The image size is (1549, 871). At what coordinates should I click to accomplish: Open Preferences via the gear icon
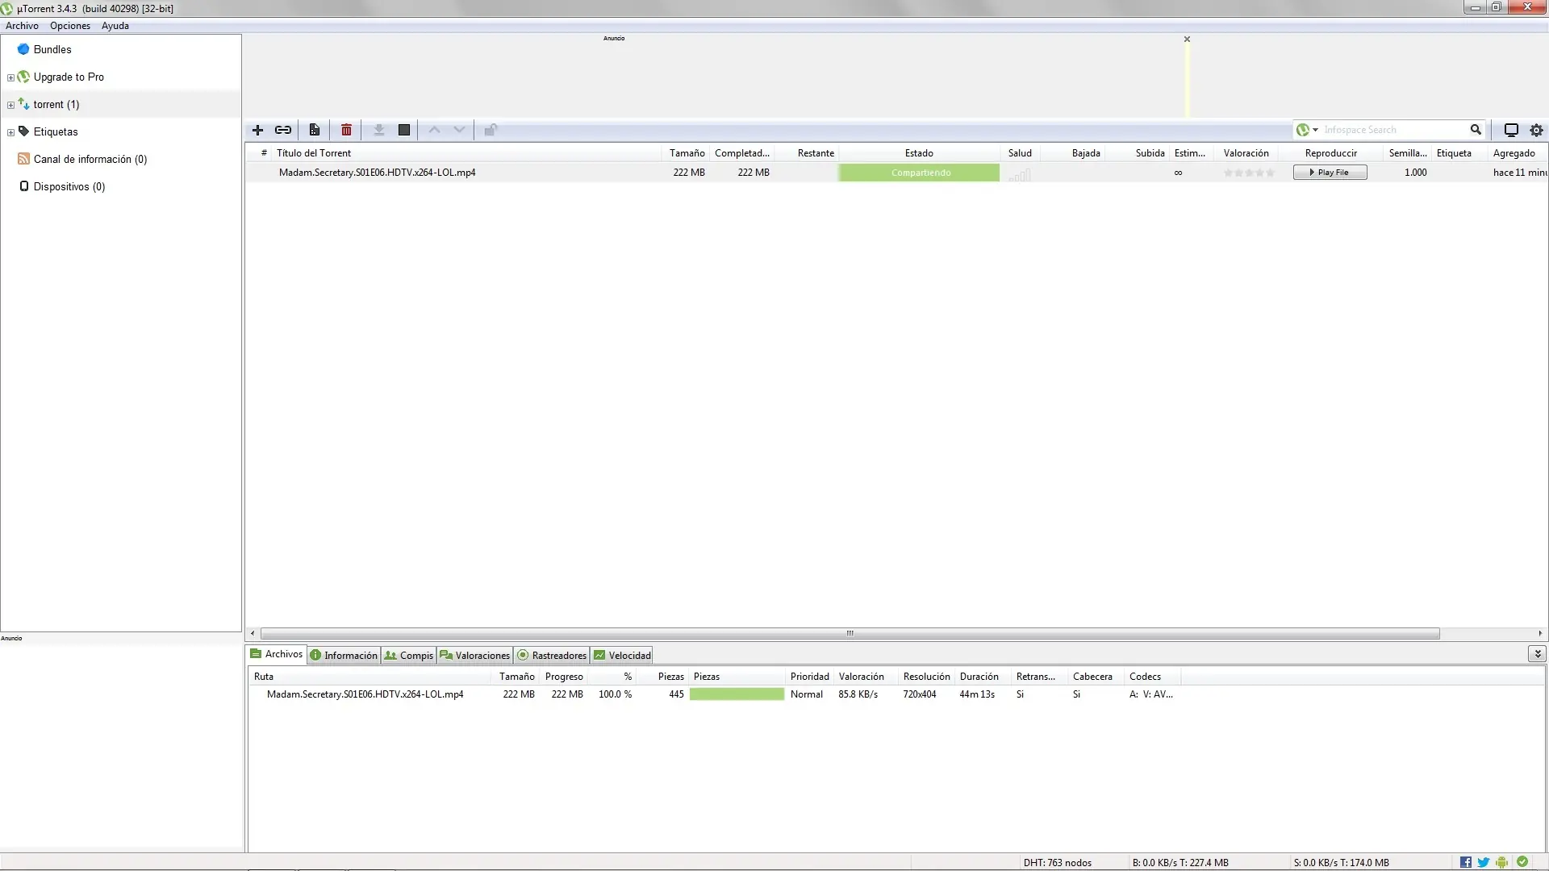coord(1537,130)
